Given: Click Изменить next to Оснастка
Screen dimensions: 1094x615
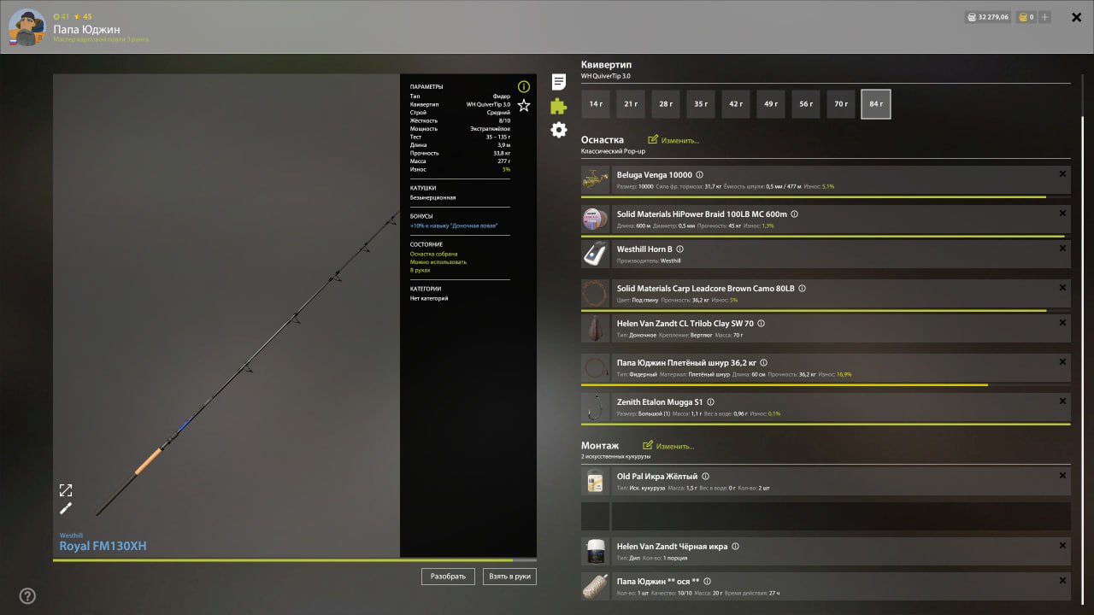Looking at the screenshot, I should coord(673,140).
